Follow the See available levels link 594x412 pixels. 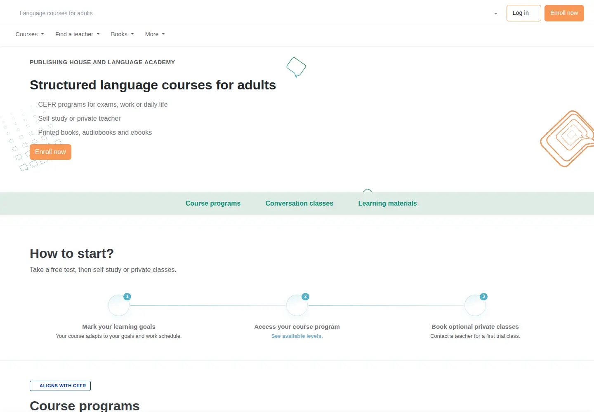click(297, 336)
